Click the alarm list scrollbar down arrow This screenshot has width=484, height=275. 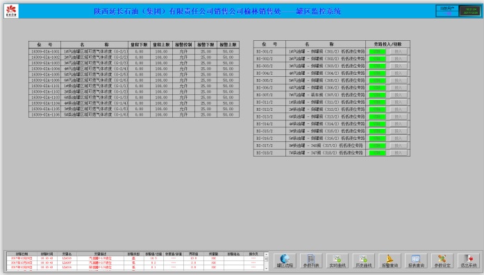pyautogui.click(x=267, y=269)
